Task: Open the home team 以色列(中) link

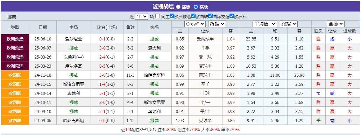Action: pyautogui.click(x=74, y=57)
